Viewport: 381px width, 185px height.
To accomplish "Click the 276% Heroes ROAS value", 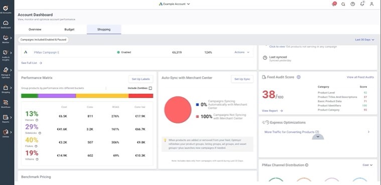I will [115, 116].
